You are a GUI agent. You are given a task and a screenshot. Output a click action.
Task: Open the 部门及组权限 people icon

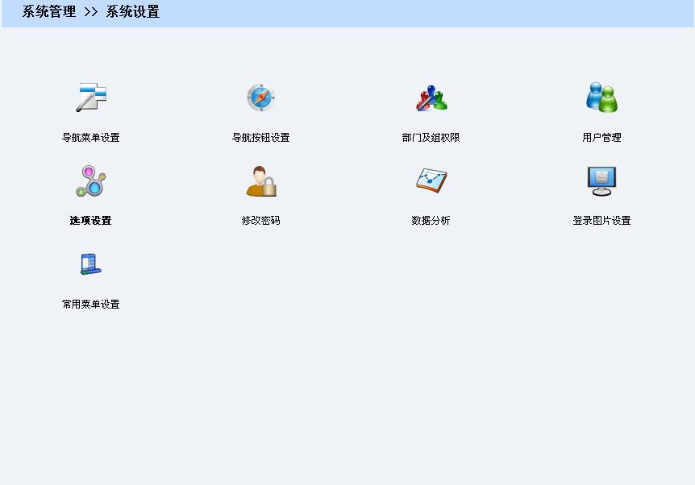tap(431, 97)
